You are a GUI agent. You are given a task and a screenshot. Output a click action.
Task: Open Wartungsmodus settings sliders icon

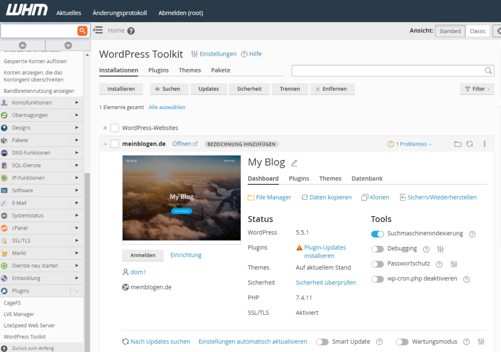click(481, 342)
